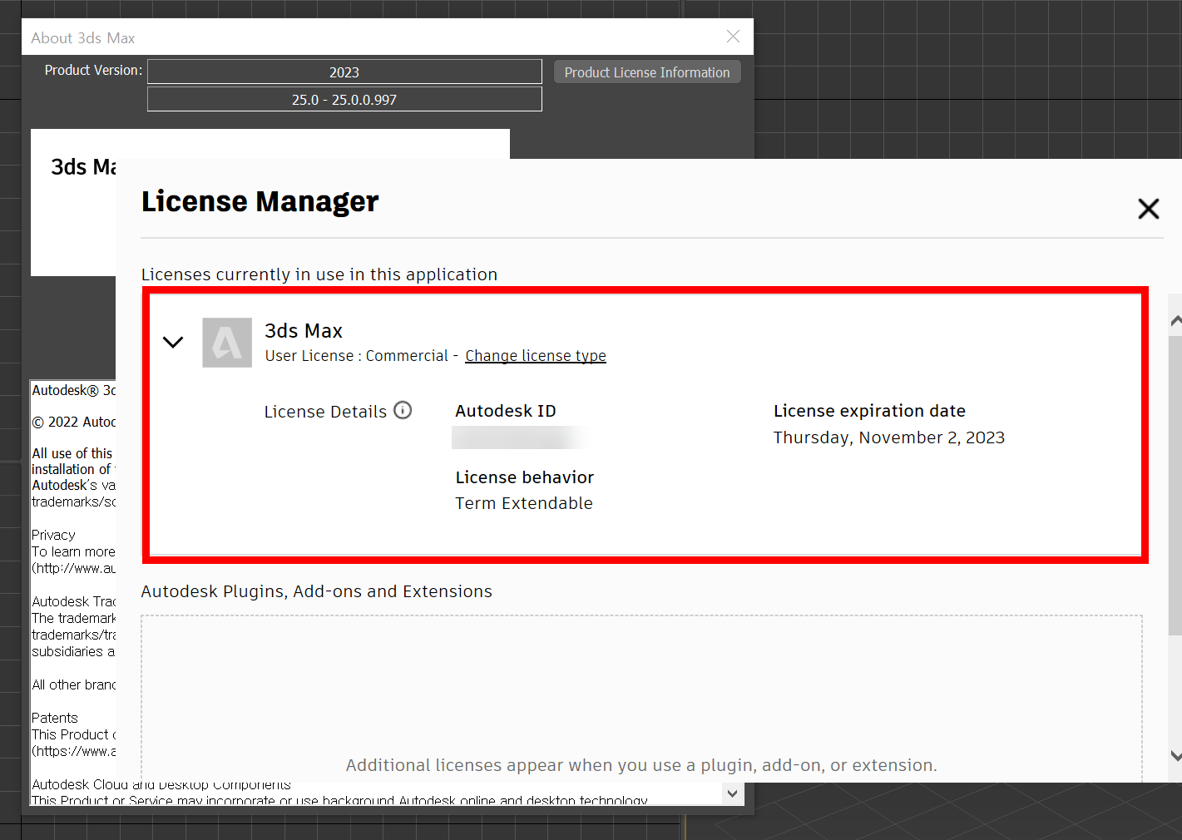Screen dimensions: 1182x840
Task: Click the 3ds Max product name title
Action: (304, 331)
